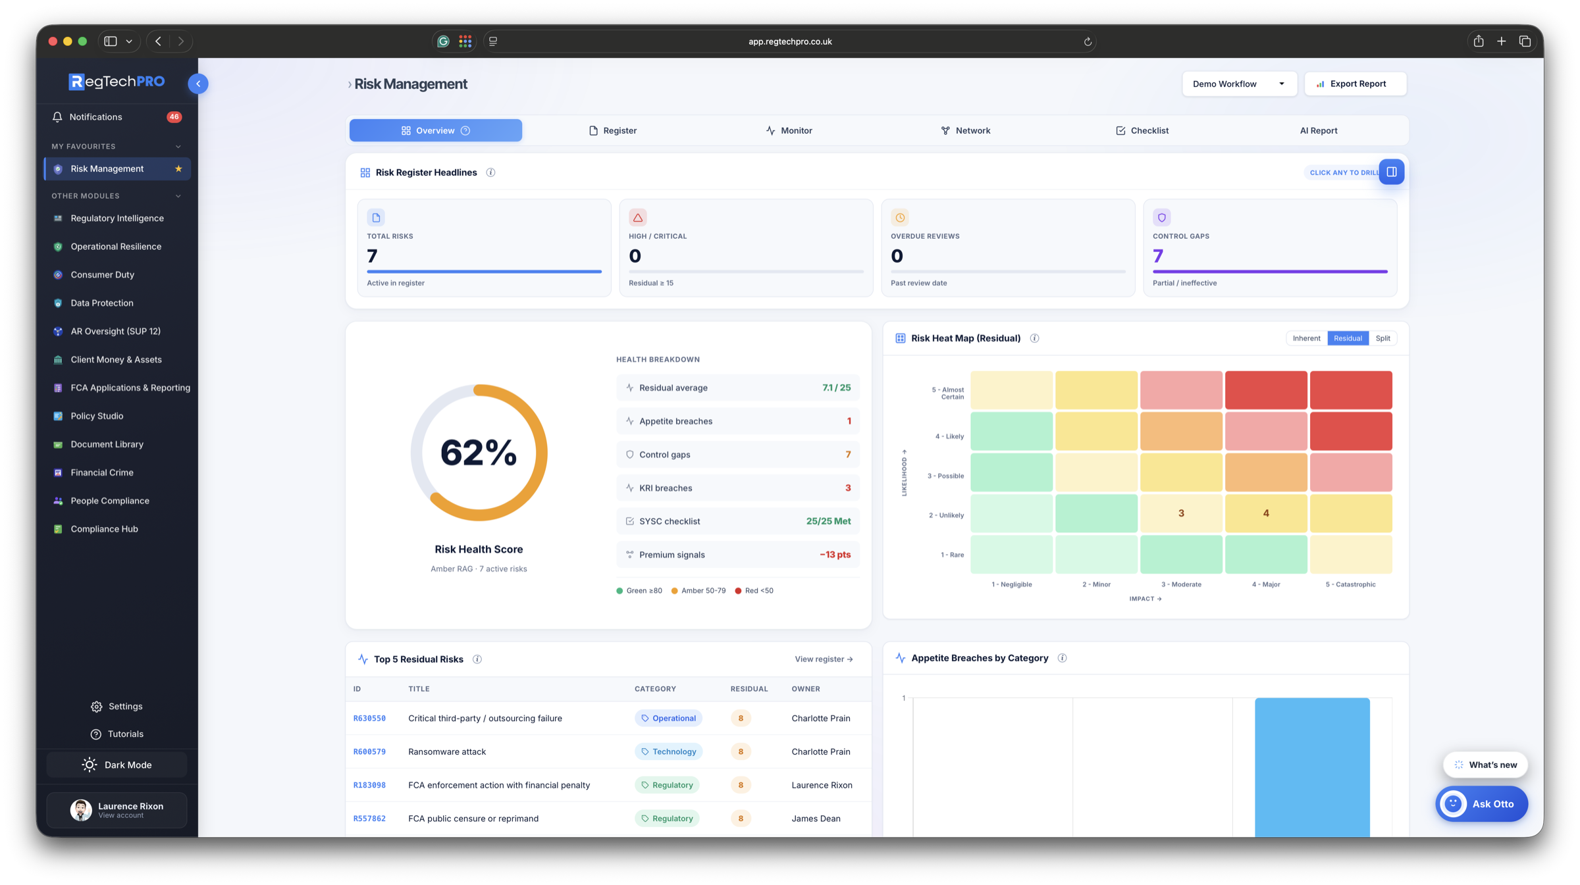1580x885 pixels.
Task: Collapse the My Favourites section
Action: coord(178,147)
